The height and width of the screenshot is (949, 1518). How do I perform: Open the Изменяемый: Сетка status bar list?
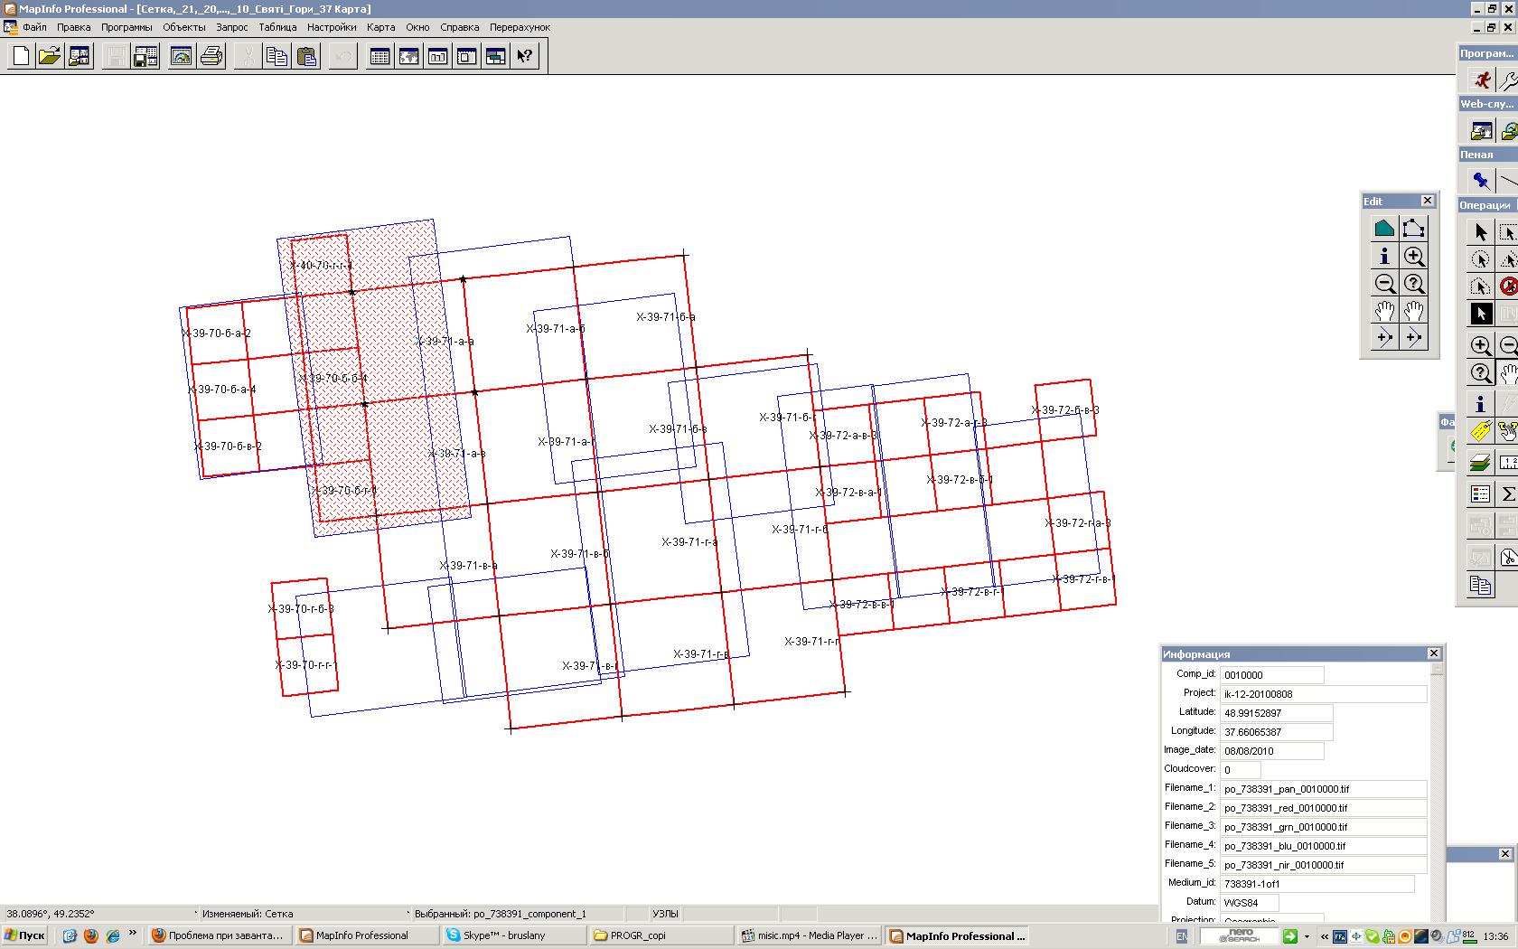303,914
